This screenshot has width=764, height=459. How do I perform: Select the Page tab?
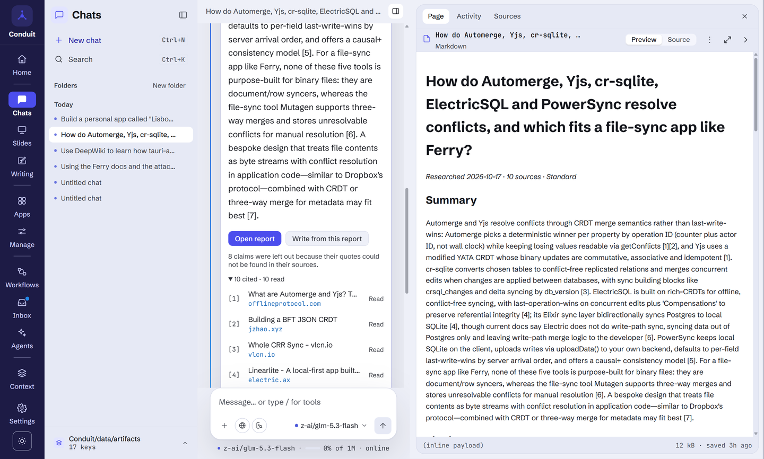[436, 16]
